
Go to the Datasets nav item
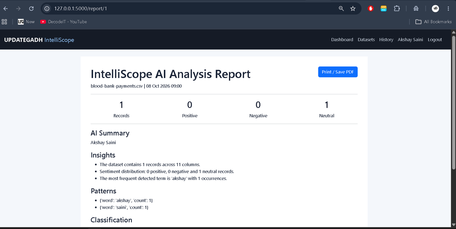366,40
